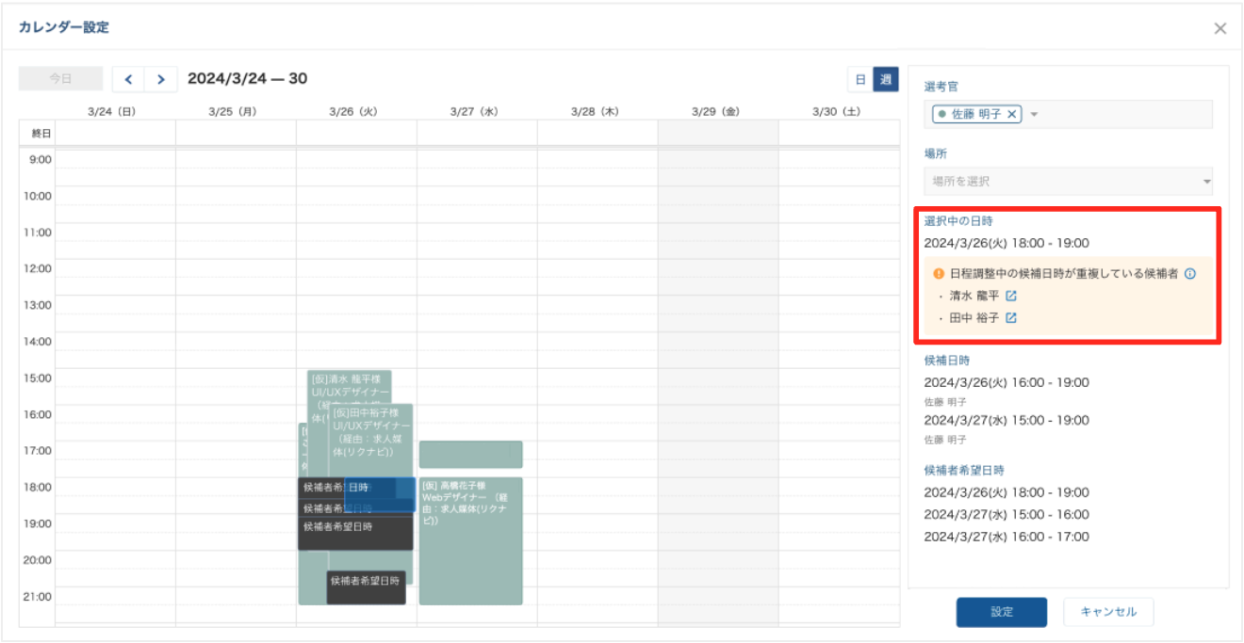This screenshot has width=1244, height=643.
Task: Go to next week with right chevron
Action: pyautogui.click(x=161, y=79)
